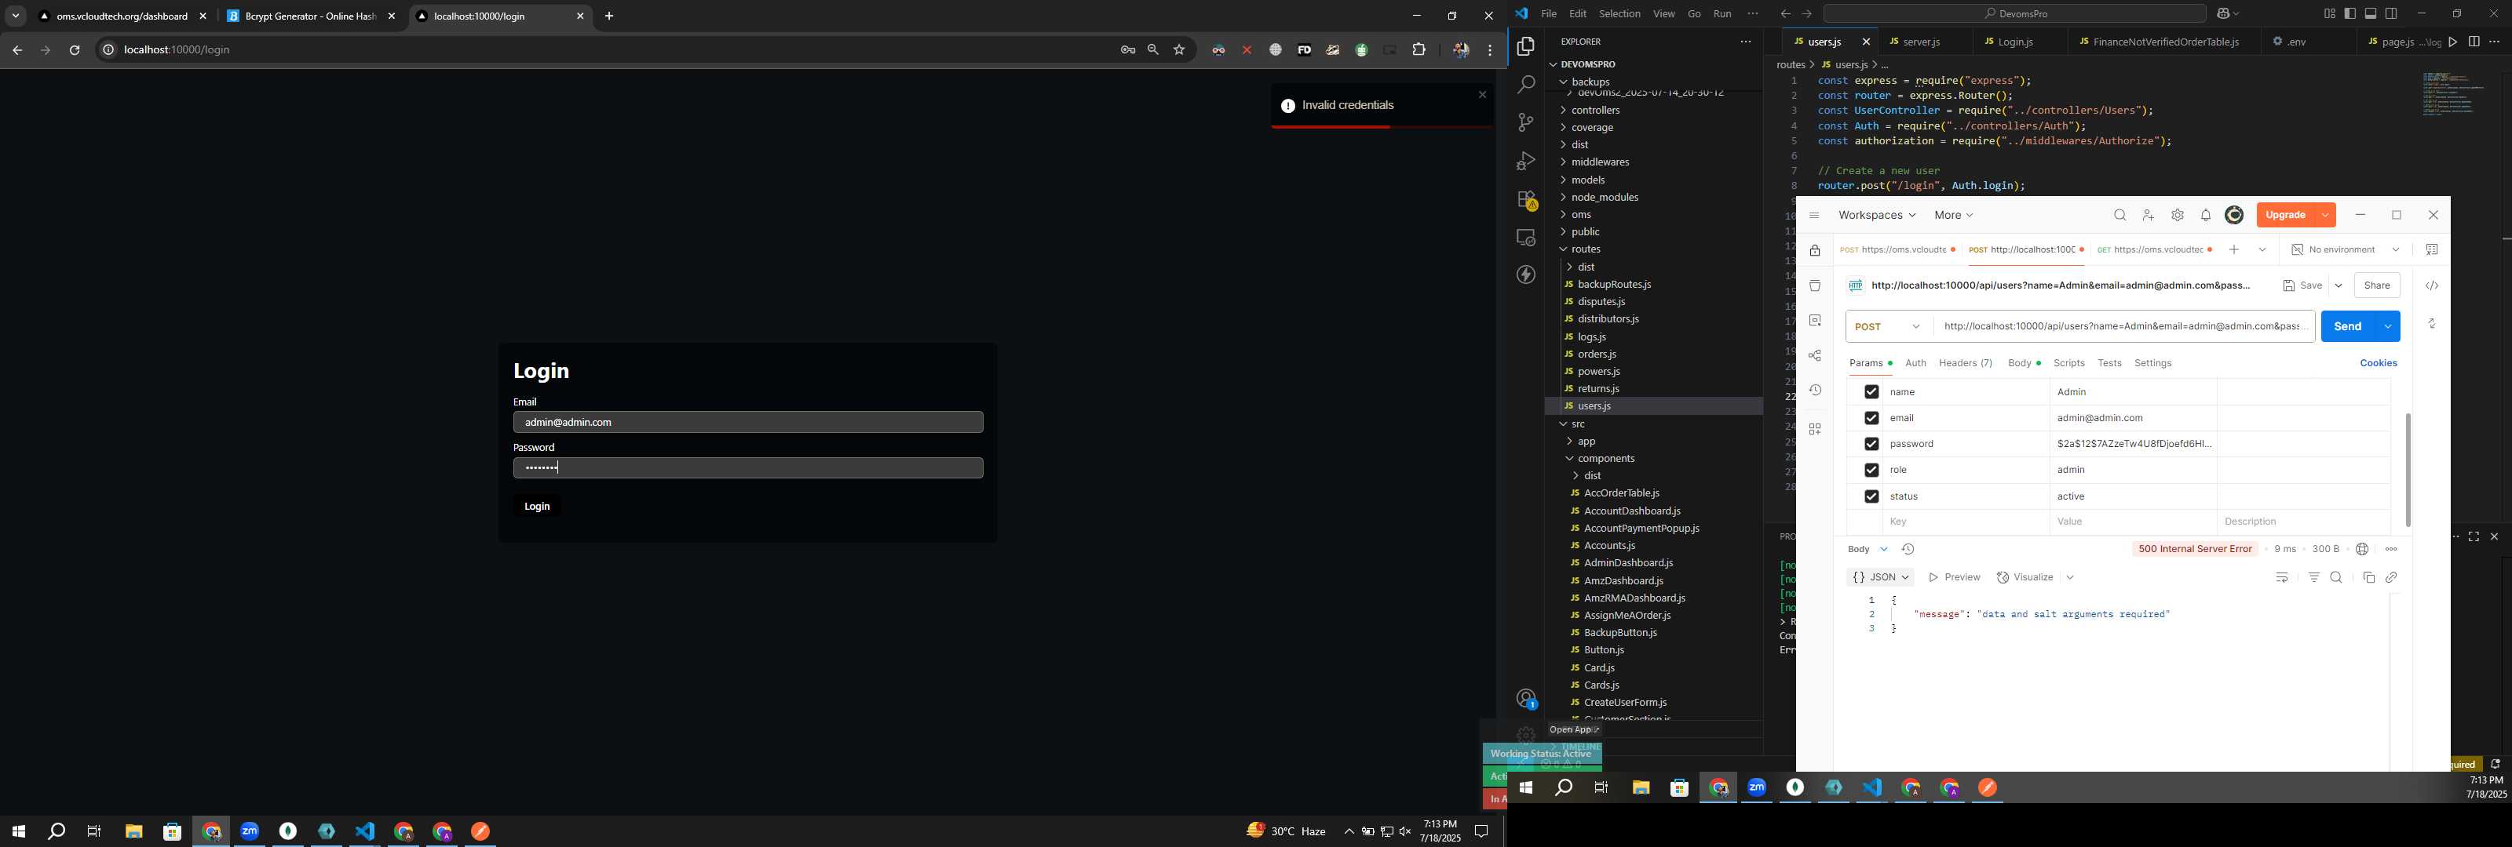Open the VS Code Extensions view
Viewport: 2512px width, 847px height.
[x=1526, y=200]
